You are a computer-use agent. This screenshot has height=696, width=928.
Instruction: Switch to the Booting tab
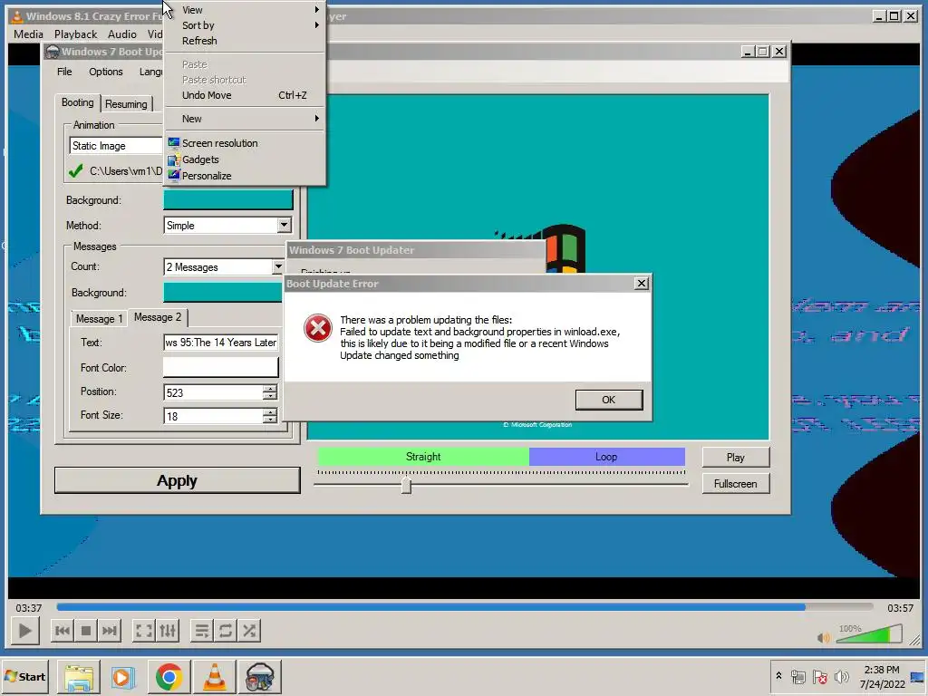(78, 102)
